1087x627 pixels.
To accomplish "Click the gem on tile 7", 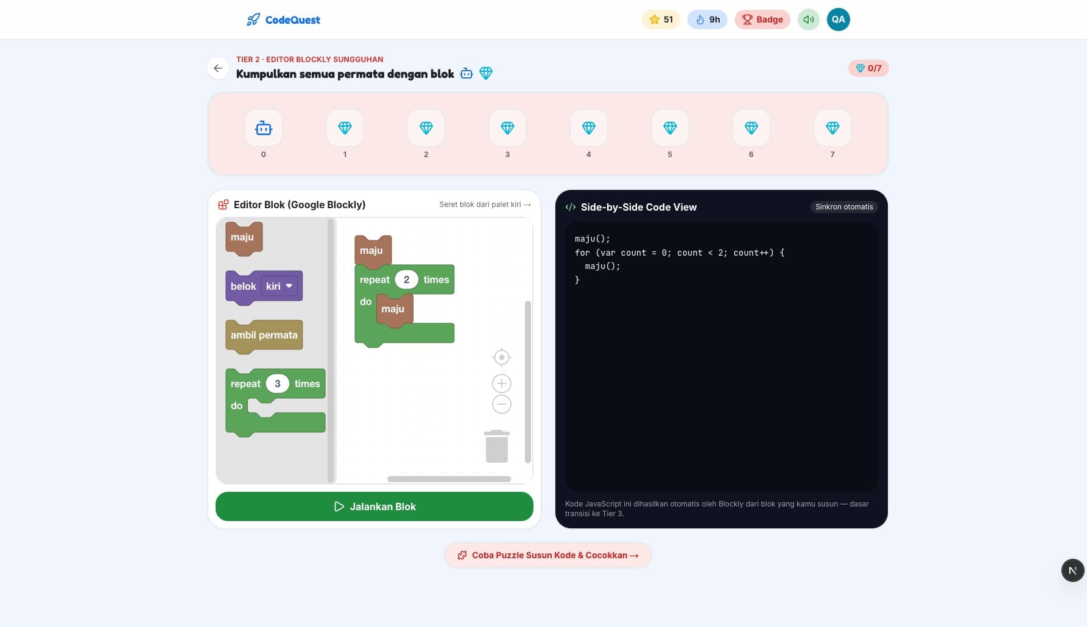I will tap(832, 128).
